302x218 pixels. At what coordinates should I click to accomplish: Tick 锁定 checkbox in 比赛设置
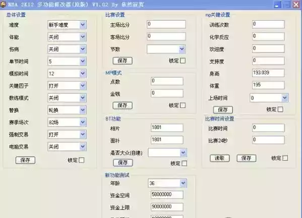pos(183,61)
